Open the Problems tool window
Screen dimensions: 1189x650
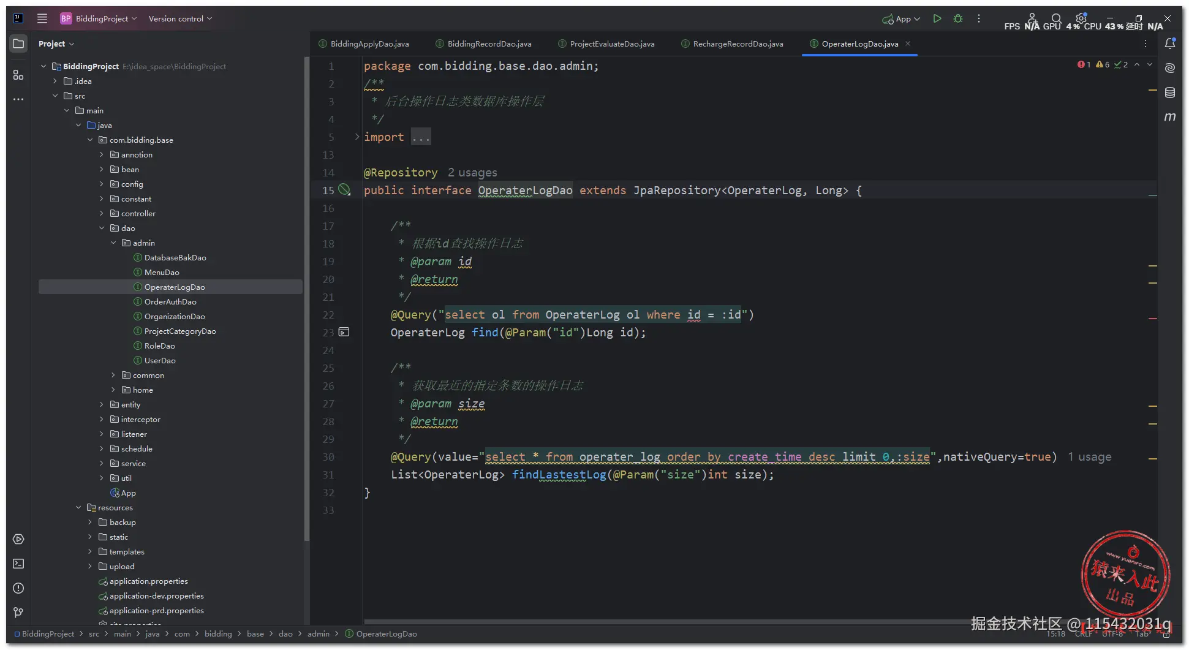18,588
